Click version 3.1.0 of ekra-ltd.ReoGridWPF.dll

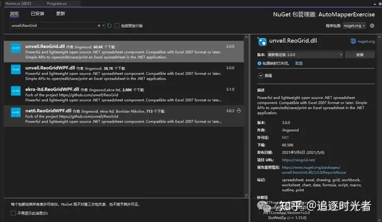click(230, 90)
